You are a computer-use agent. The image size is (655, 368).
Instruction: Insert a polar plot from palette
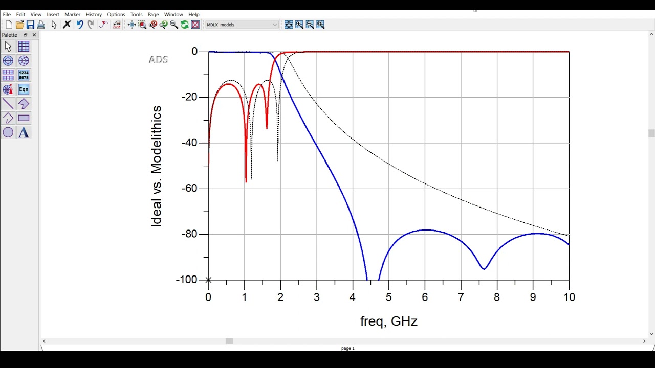click(x=8, y=61)
